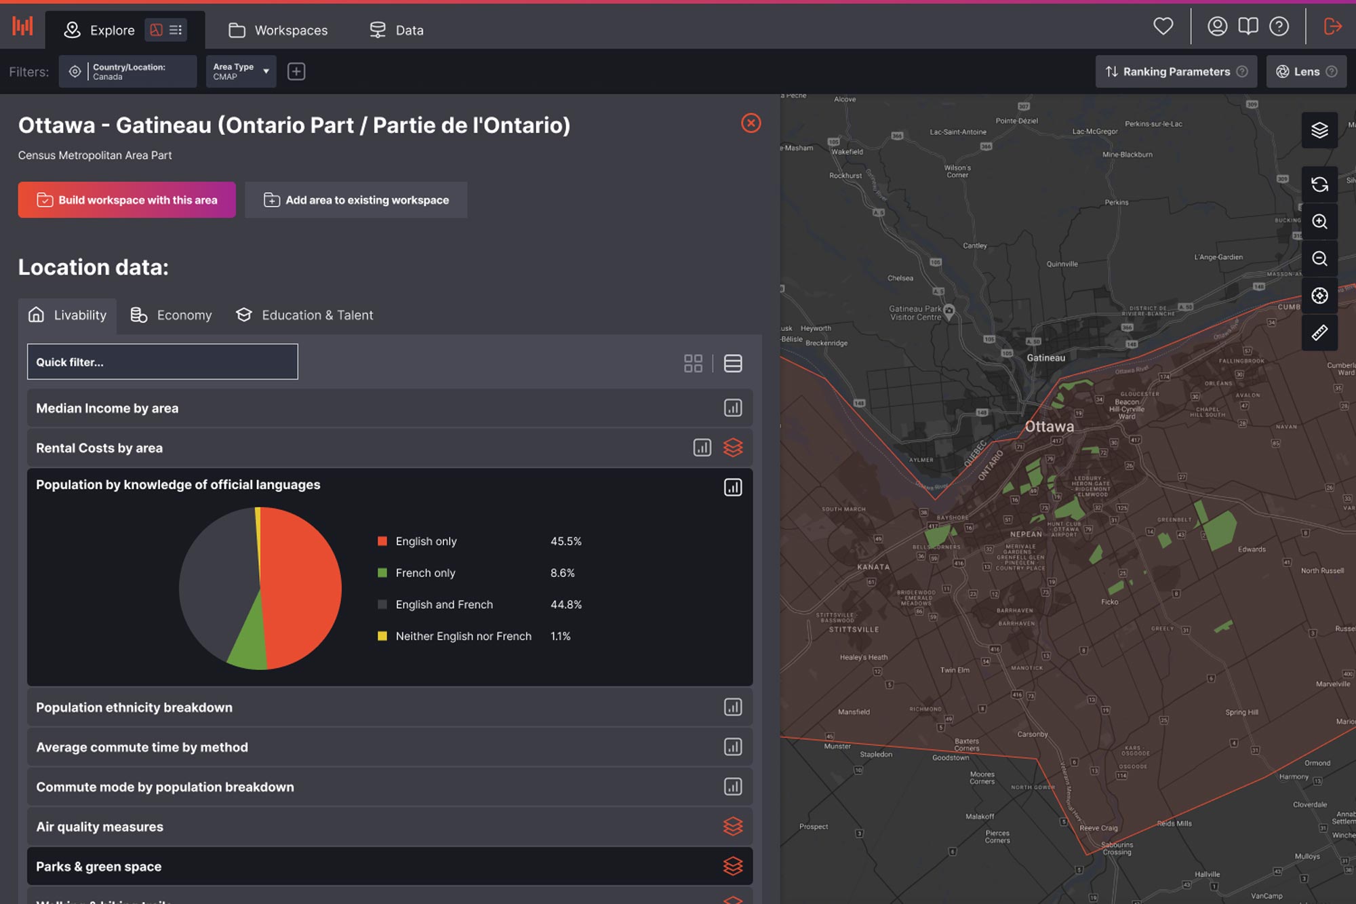
Task: Click the French only green legend swatch
Action: tap(382, 573)
